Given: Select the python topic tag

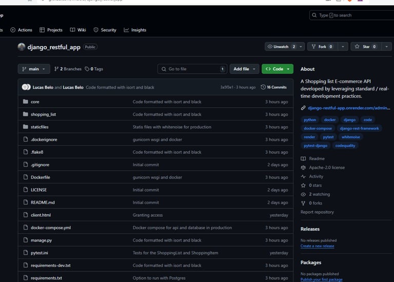Looking at the screenshot, I should [310, 120].
